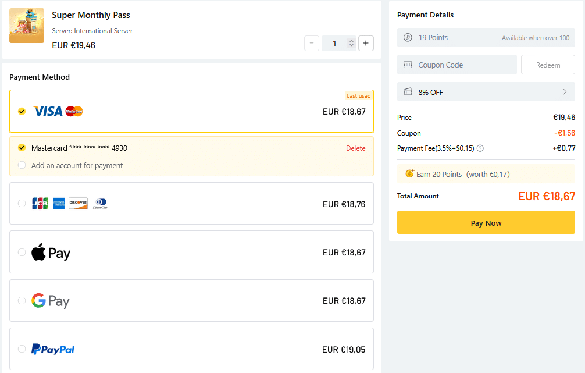Open the Payment Fee help question icon
The image size is (585, 373).
click(x=480, y=148)
